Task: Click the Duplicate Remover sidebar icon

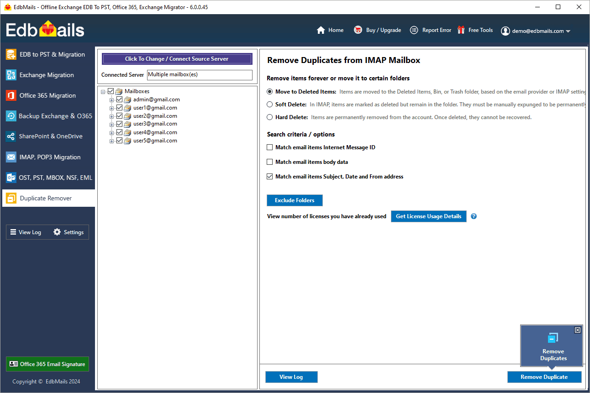Action: point(11,198)
